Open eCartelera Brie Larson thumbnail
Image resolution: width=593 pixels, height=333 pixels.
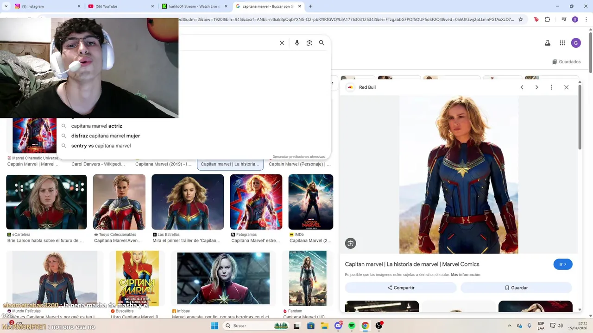click(46, 202)
